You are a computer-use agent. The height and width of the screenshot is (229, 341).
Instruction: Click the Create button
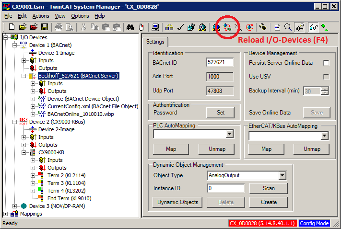(x=269, y=202)
